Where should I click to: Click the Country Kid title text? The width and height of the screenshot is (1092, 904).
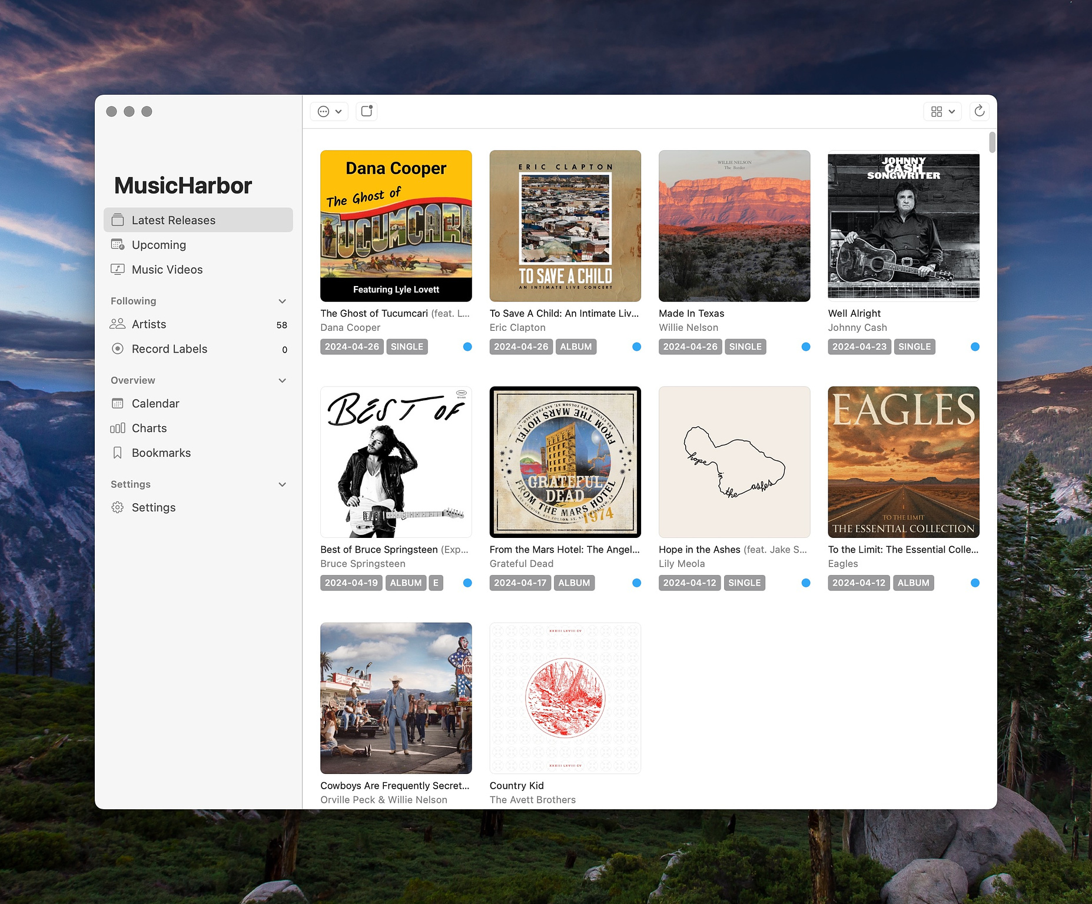[x=517, y=786]
